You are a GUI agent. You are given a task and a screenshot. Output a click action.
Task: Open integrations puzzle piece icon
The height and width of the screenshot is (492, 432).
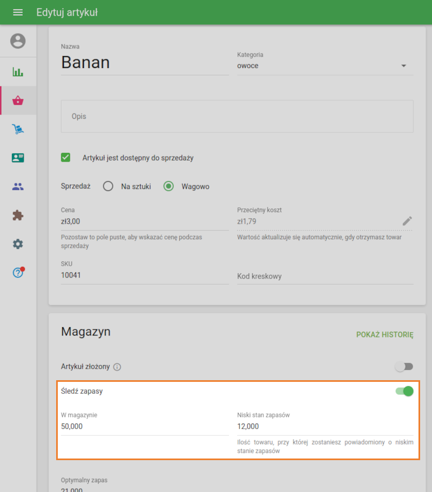pos(18,215)
